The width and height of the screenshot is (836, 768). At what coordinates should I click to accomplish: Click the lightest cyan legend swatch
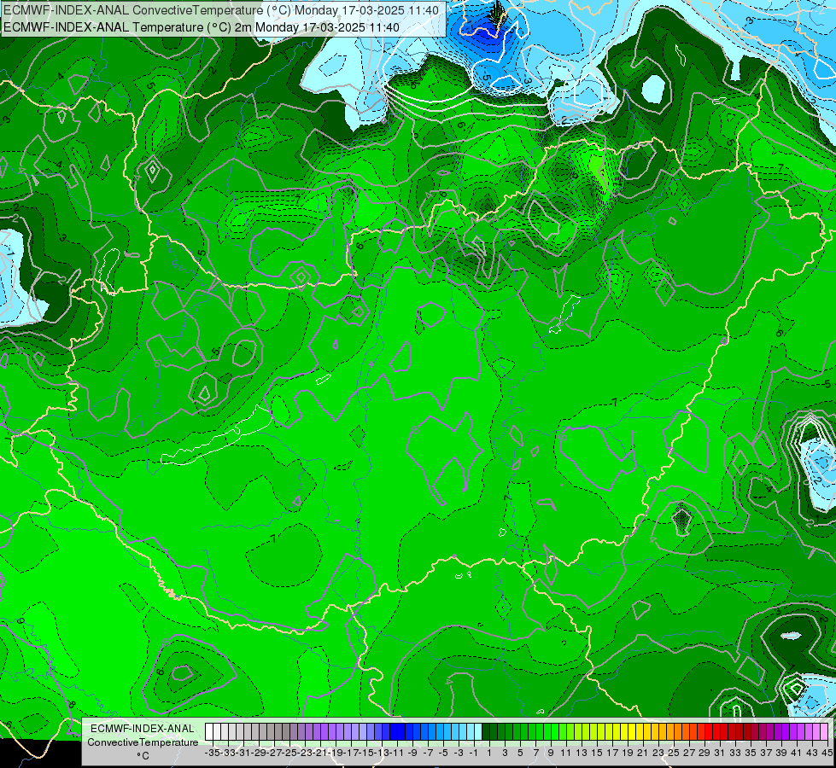click(x=478, y=732)
